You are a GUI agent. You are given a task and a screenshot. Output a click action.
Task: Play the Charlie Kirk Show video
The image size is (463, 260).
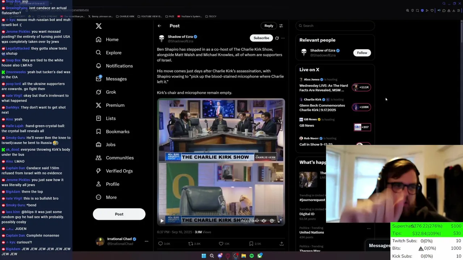click(x=162, y=221)
